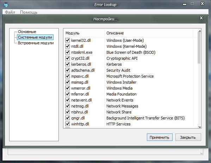Uncheck the ntdll.dll module checkbox

[67, 46]
